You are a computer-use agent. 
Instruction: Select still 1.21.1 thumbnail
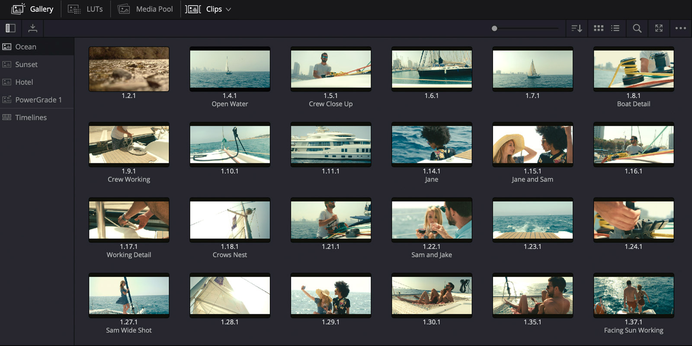pyautogui.click(x=331, y=220)
